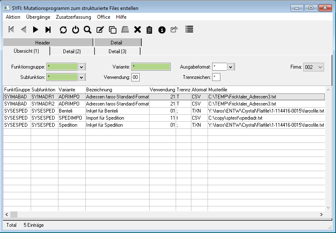Click the clipboard icon in toolbar
Viewport: 336px width, 233px height.
[x=150, y=29]
